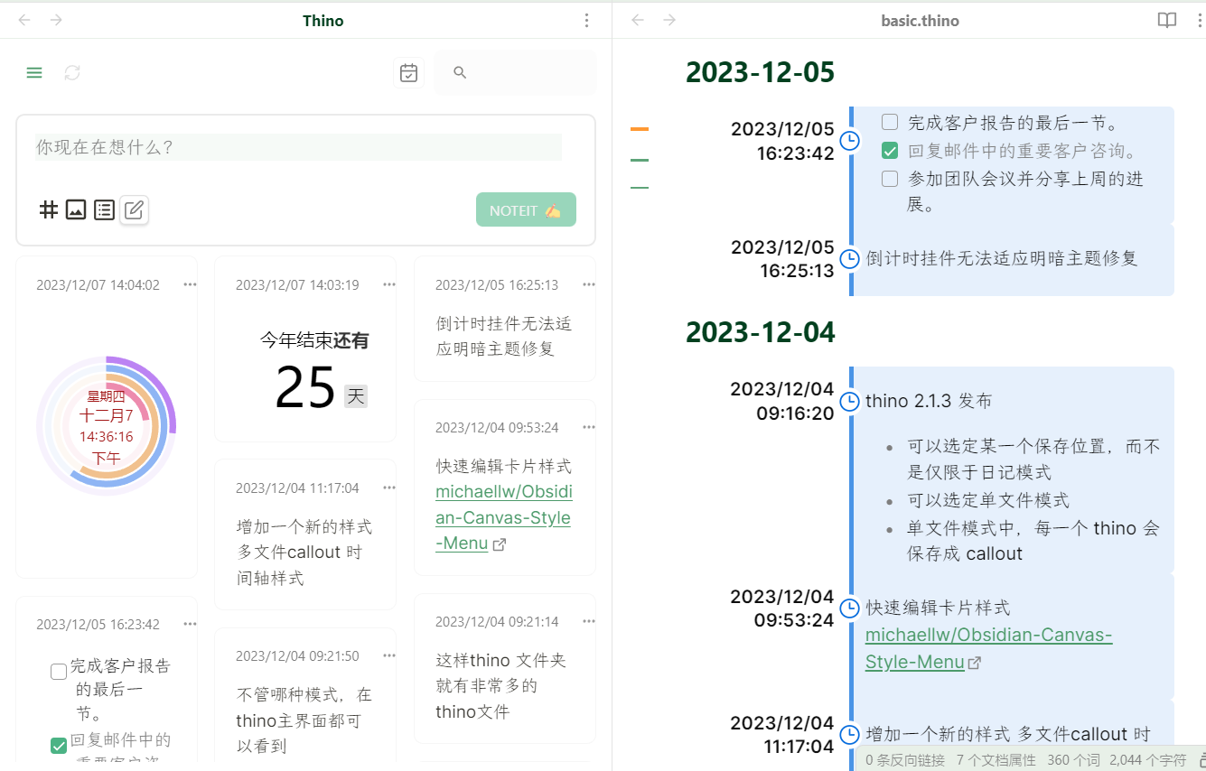The height and width of the screenshot is (771, 1206).
Task: Click thino 2.1.3 发布 entry
Action: coord(928,401)
